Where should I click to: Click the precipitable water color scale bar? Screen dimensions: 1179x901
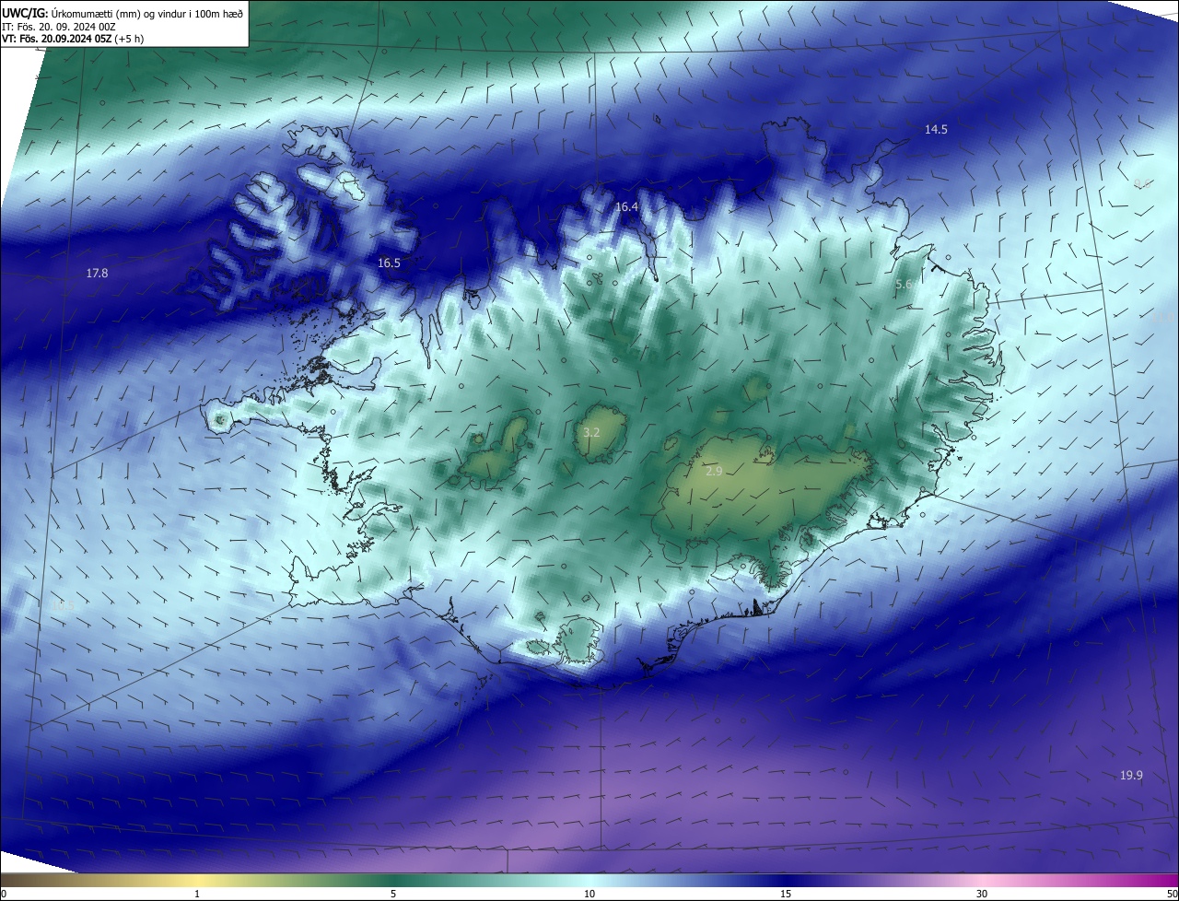click(x=589, y=881)
